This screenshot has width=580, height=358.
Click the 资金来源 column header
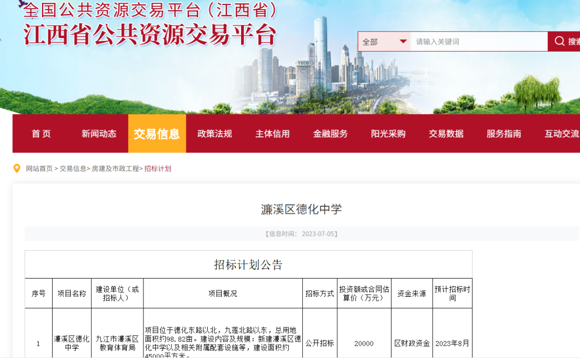(x=412, y=294)
